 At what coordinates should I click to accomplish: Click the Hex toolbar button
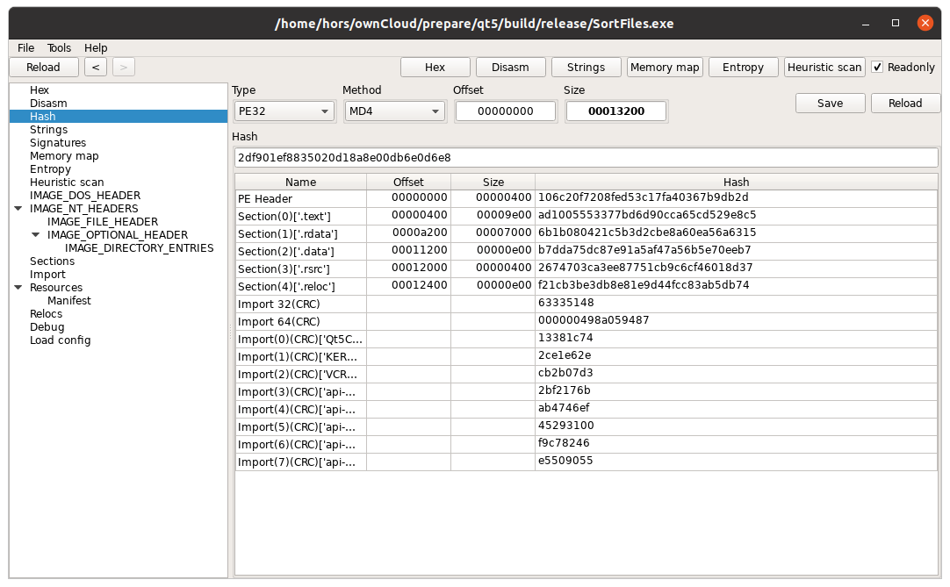(435, 68)
